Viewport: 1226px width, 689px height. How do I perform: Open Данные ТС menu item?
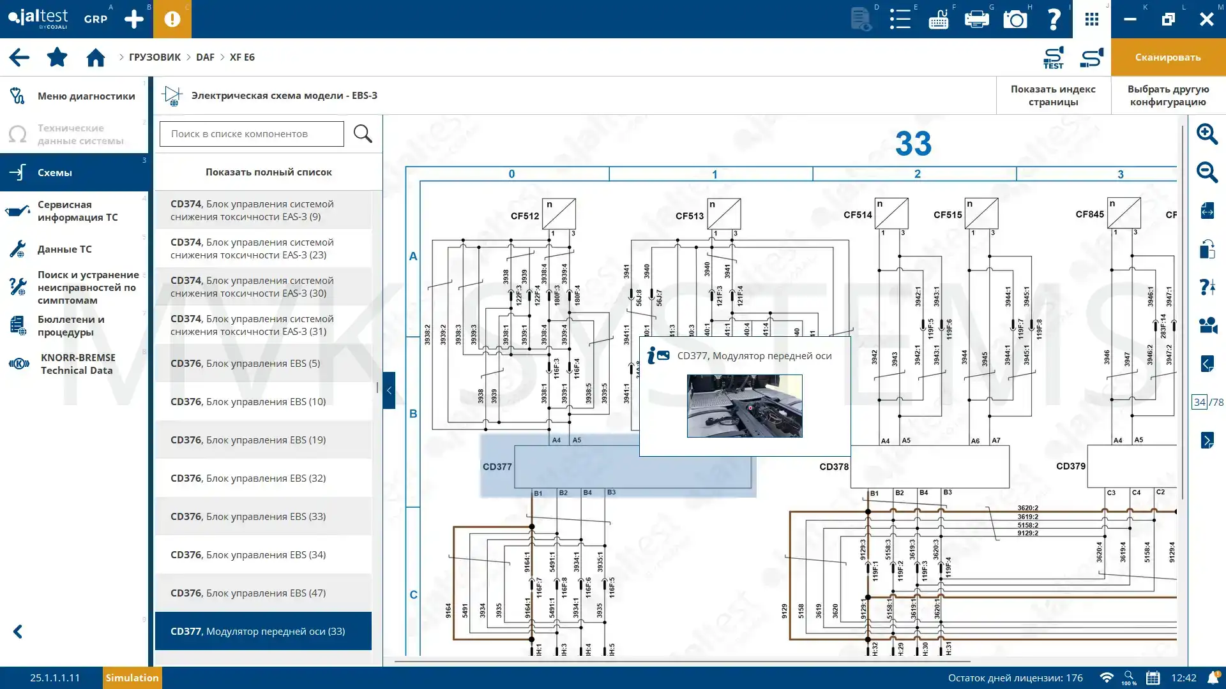click(74, 249)
